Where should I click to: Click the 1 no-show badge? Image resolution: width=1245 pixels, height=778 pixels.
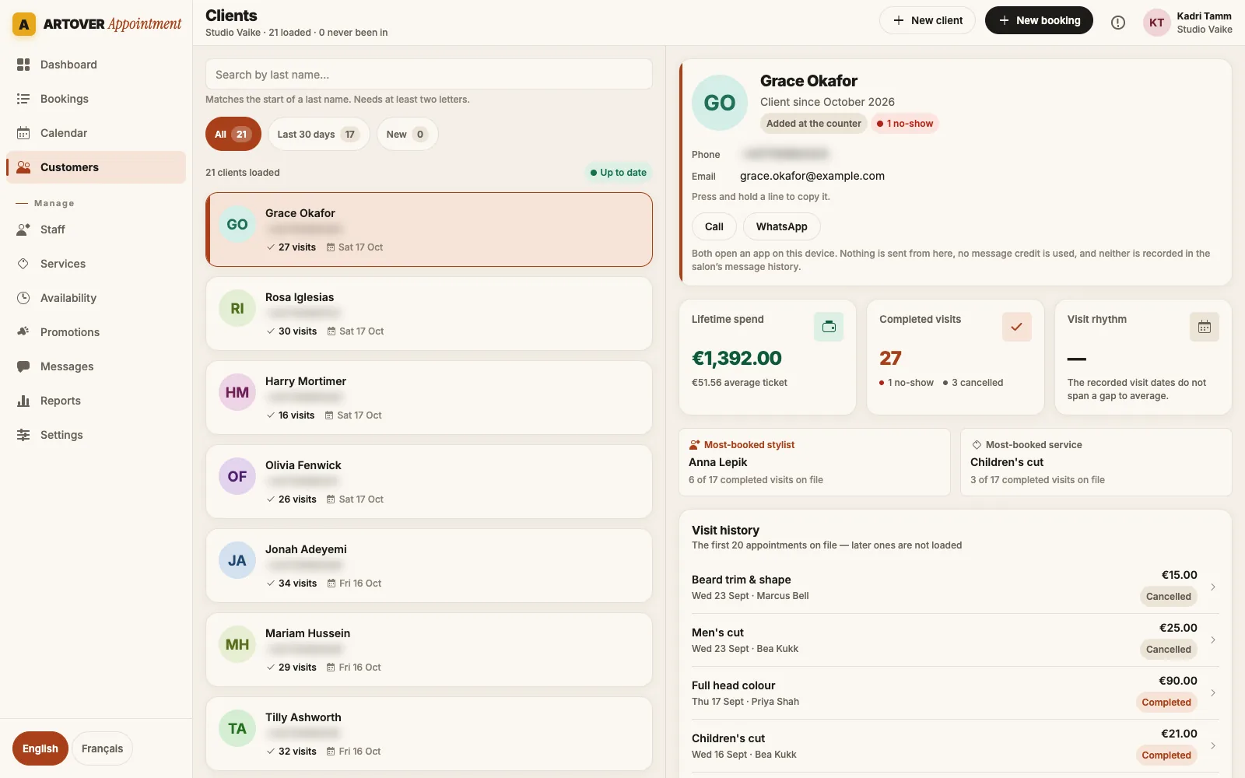[905, 124]
